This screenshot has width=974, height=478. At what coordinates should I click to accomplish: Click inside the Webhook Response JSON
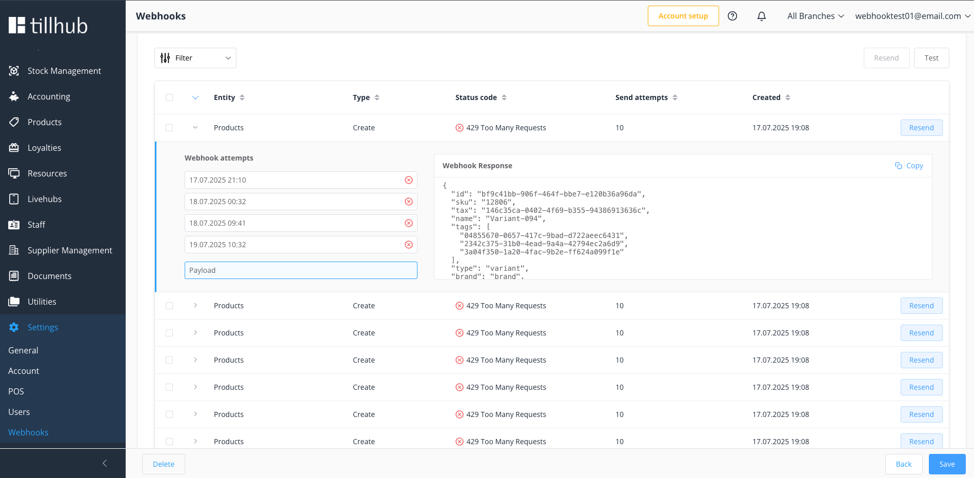click(x=683, y=228)
